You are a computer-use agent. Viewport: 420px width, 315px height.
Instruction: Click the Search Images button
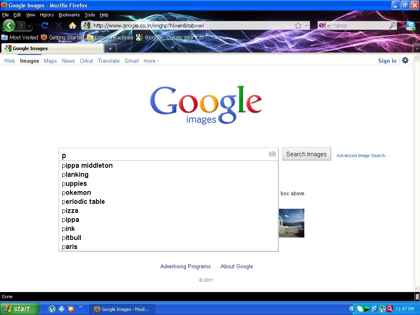306,154
